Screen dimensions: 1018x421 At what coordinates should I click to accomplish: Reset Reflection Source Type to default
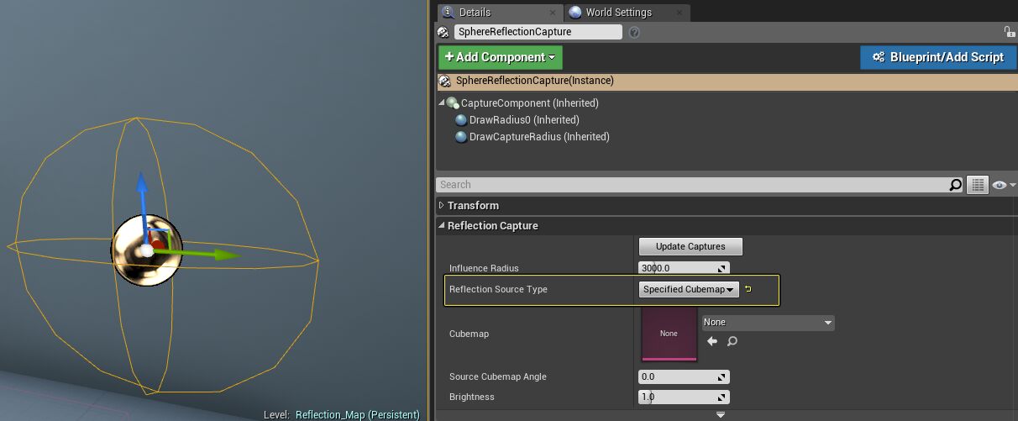[x=748, y=289]
